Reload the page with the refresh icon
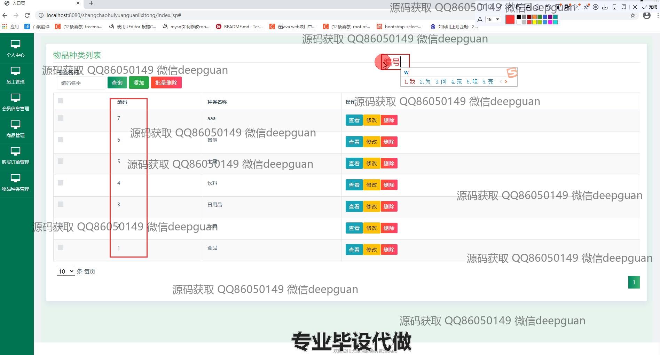This screenshot has height=355, width=660. [x=27, y=15]
